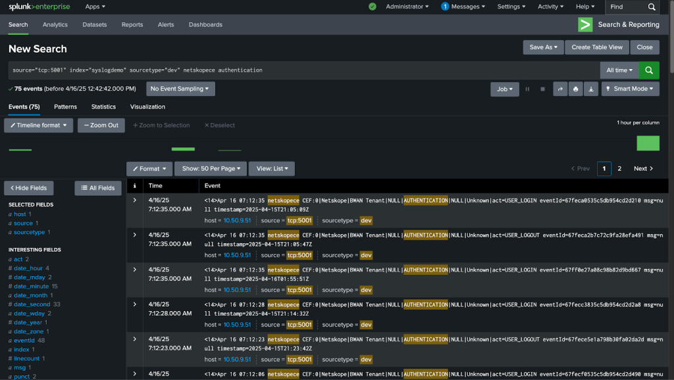Click the date_minute interesting field
The width and height of the screenshot is (674, 380).
[32, 287]
